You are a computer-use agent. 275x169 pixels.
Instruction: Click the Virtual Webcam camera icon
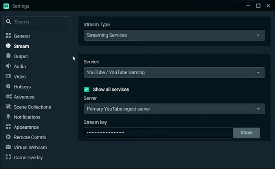pyautogui.click(x=8, y=147)
